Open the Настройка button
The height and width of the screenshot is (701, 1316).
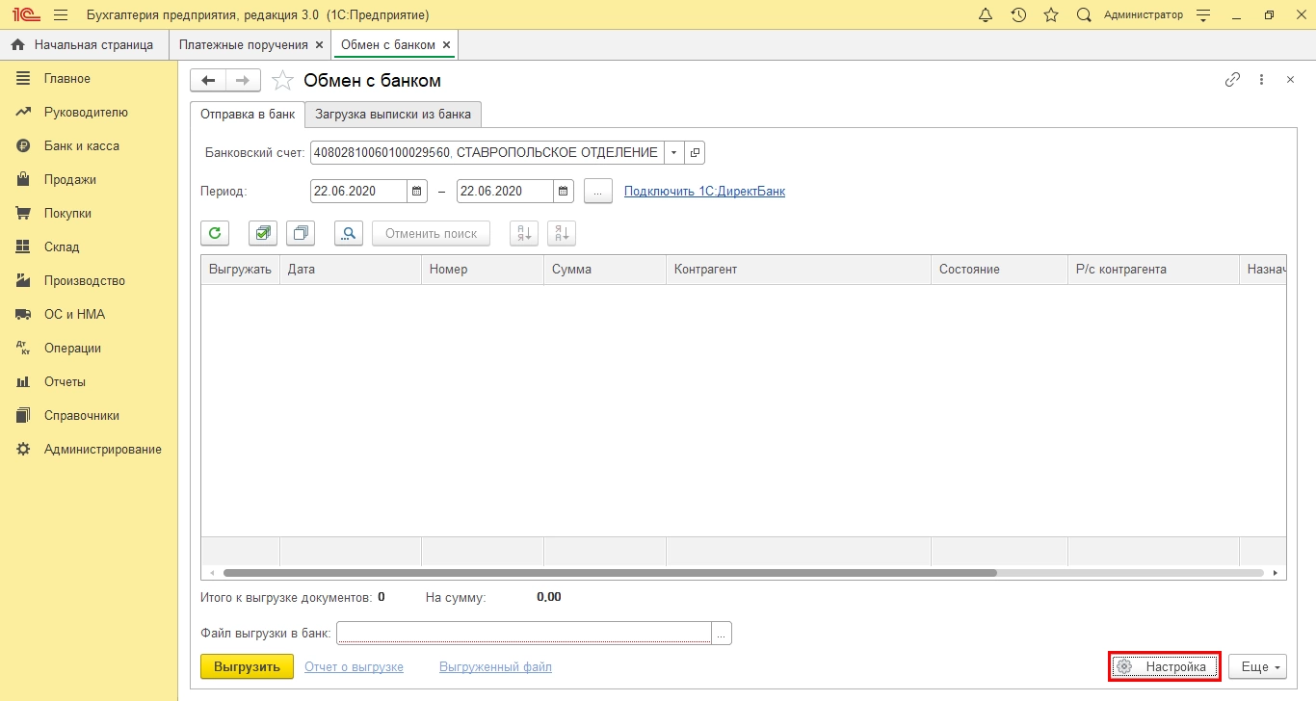tap(1165, 666)
